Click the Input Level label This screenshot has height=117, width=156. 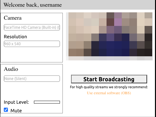[x=16, y=102]
